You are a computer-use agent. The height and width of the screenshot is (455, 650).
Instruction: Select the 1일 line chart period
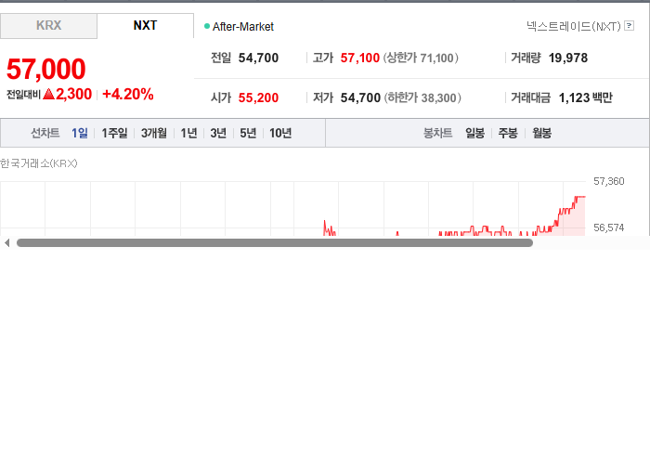point(80,133)
